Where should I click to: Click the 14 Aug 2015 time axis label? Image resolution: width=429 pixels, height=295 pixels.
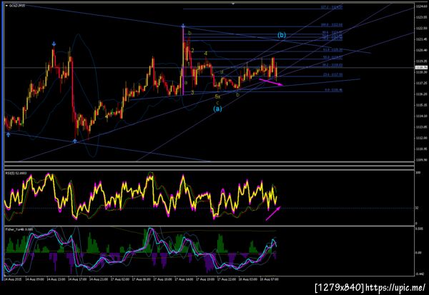pos(13,279)
